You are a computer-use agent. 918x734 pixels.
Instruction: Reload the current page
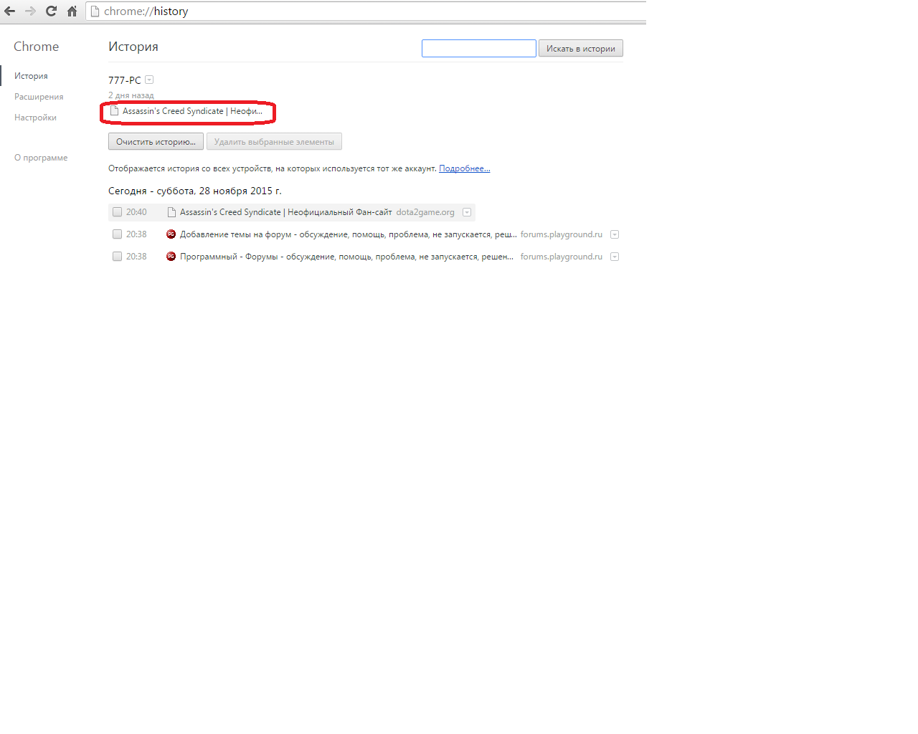pos(51,11)
